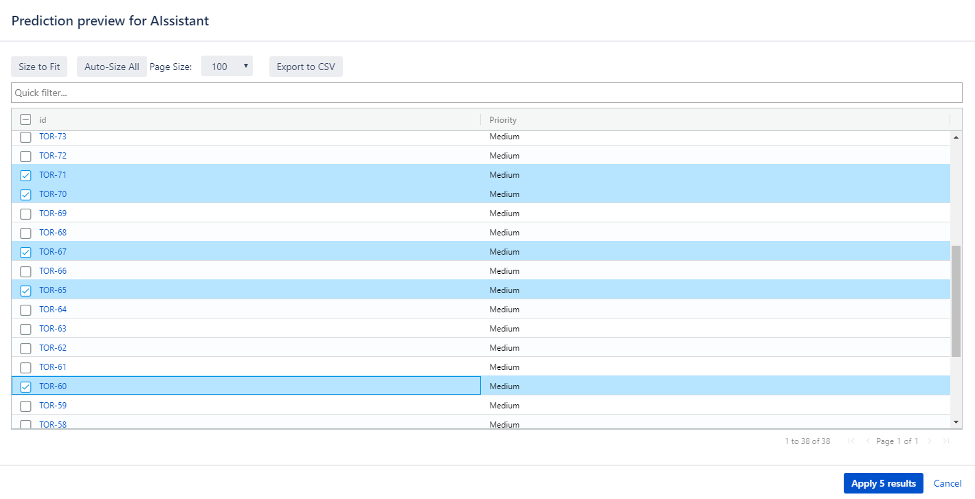This screenshot has height=499, width=975.
Task: Open the Page Size dropdown
Action: 227,67
